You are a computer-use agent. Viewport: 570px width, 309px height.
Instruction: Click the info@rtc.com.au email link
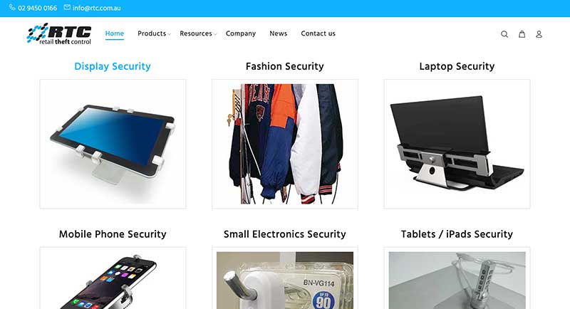pyautogui.click(x=97, y=8)
